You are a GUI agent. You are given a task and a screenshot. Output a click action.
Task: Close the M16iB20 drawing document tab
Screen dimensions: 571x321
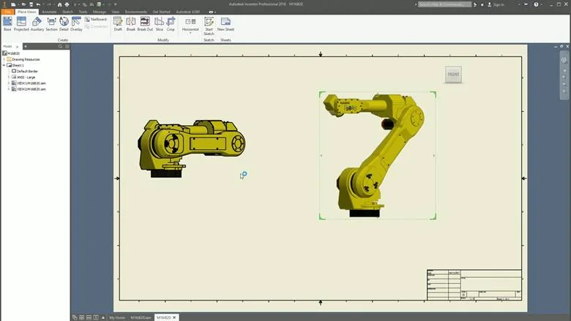pos(174,317)
